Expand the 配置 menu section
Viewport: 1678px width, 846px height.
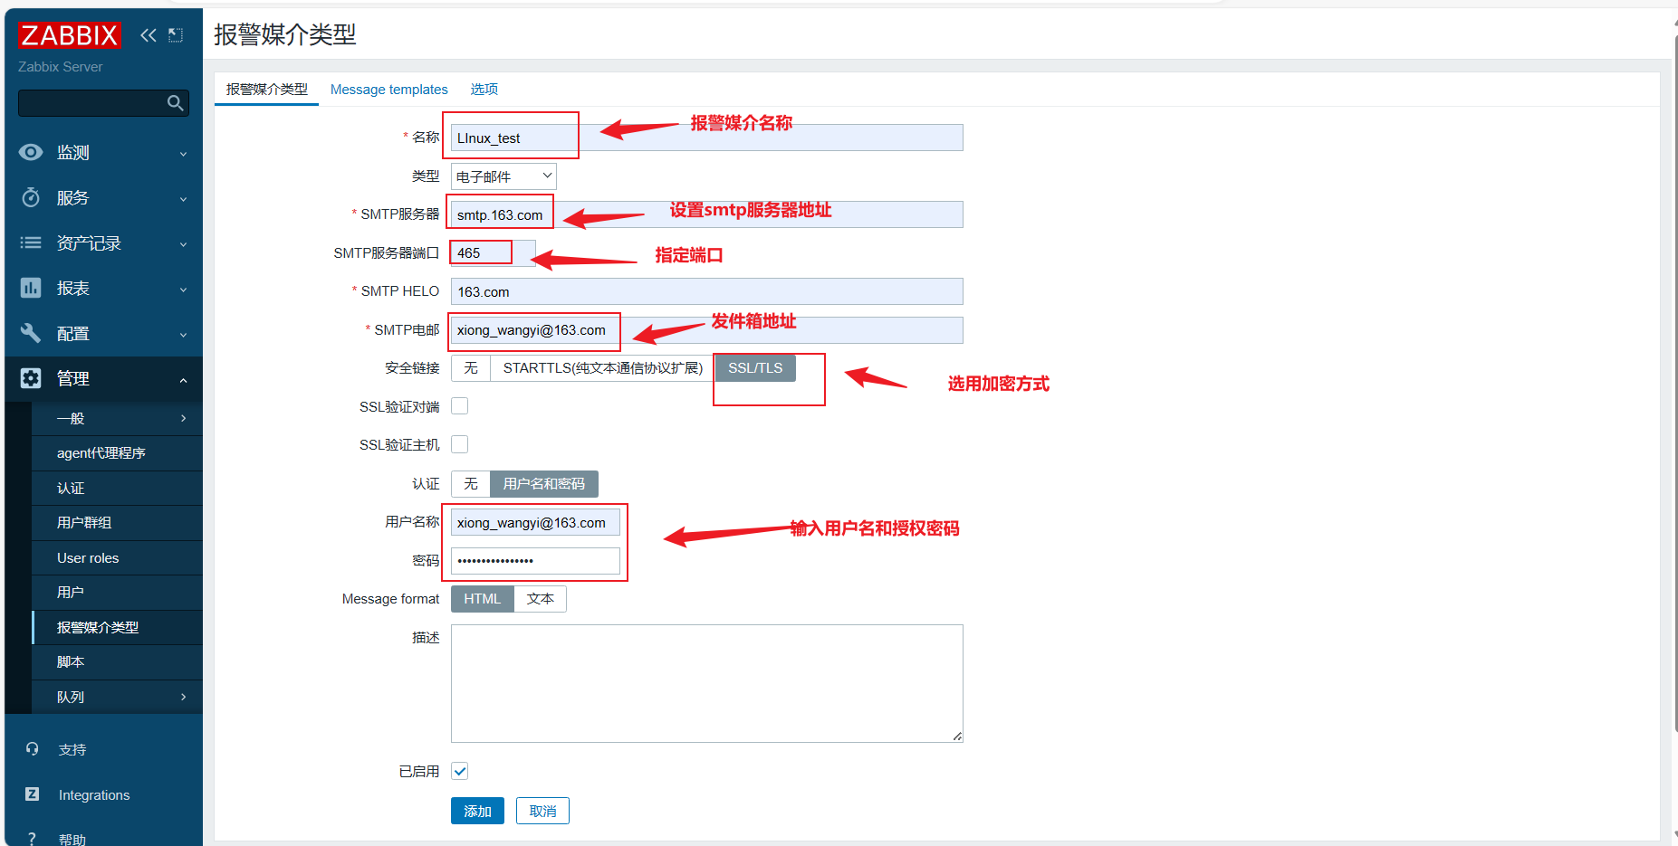click(x=103, y=334)
